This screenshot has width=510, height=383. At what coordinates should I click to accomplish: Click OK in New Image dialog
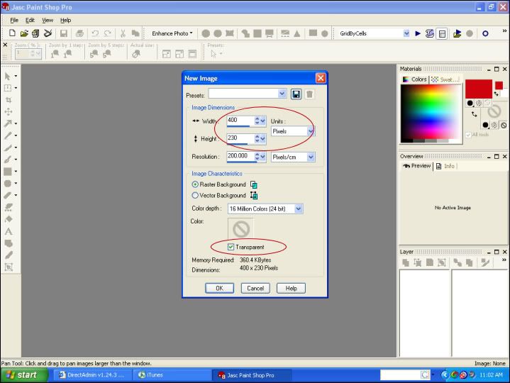tap(220, 288)
